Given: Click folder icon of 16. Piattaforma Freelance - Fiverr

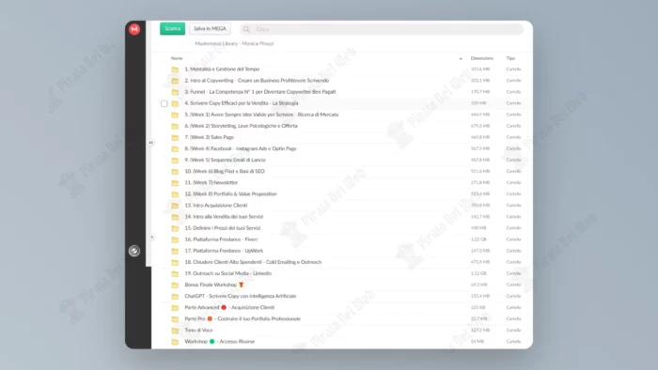Looking at the screenshot, I should 175,239.
